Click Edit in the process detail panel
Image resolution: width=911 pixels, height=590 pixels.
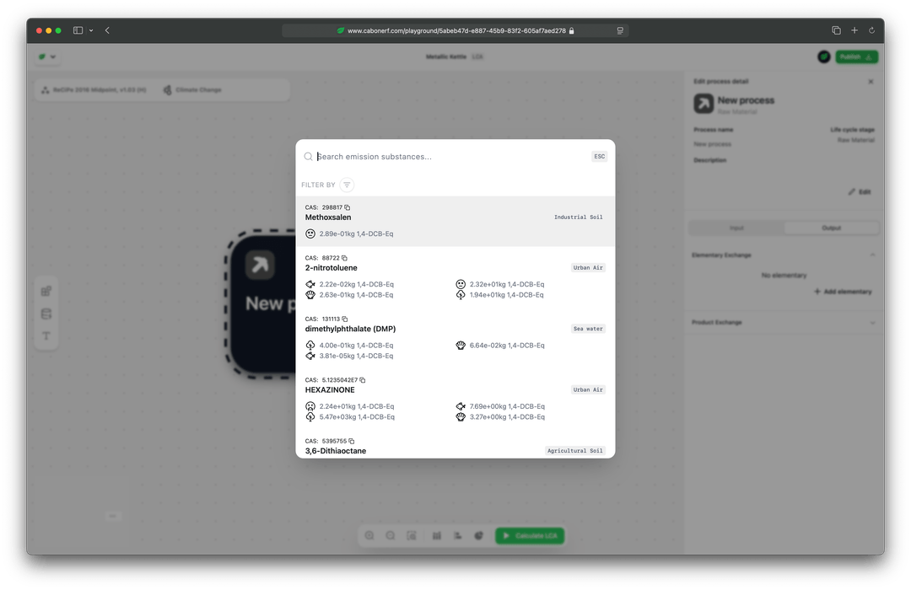point(860,191)
